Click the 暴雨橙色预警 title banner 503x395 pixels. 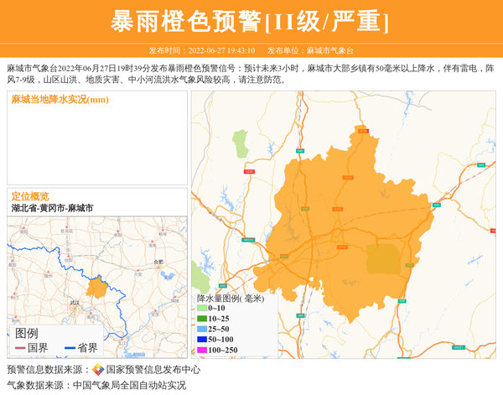click(x=251, y=21)
